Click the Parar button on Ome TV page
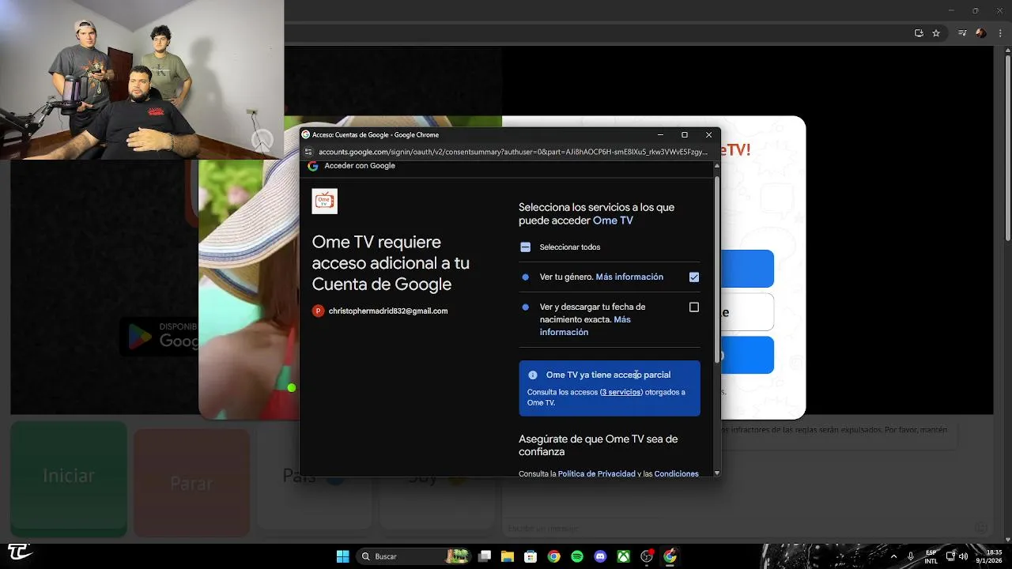 [x=191, y=483]
